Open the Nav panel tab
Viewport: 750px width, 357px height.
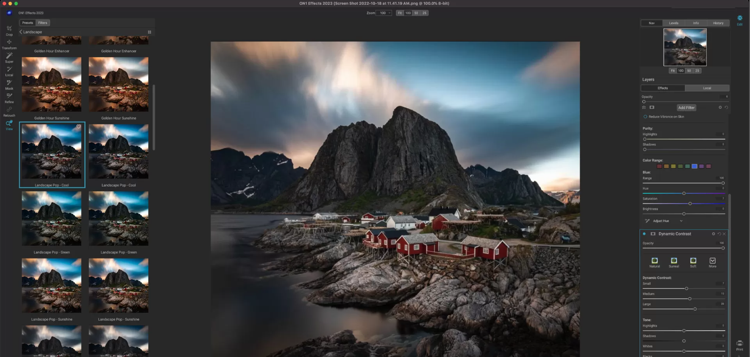[652, 23]
